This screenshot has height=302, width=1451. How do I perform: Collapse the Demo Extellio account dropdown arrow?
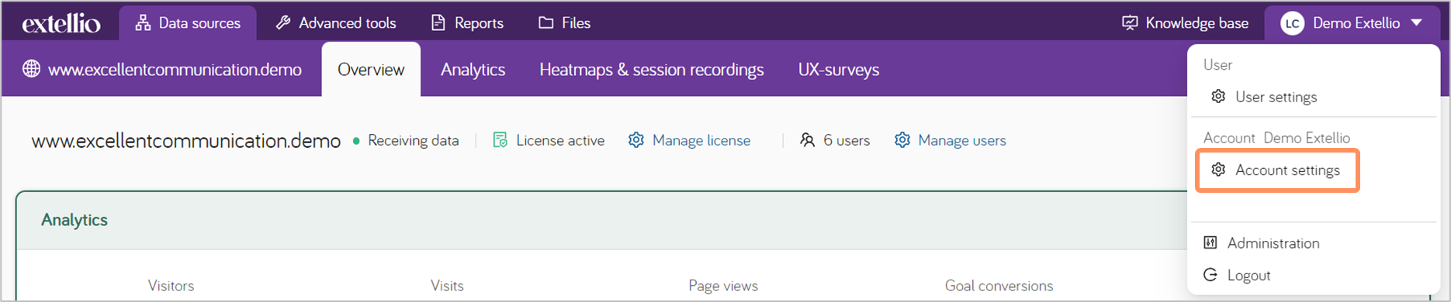[x=1417, y=23]
